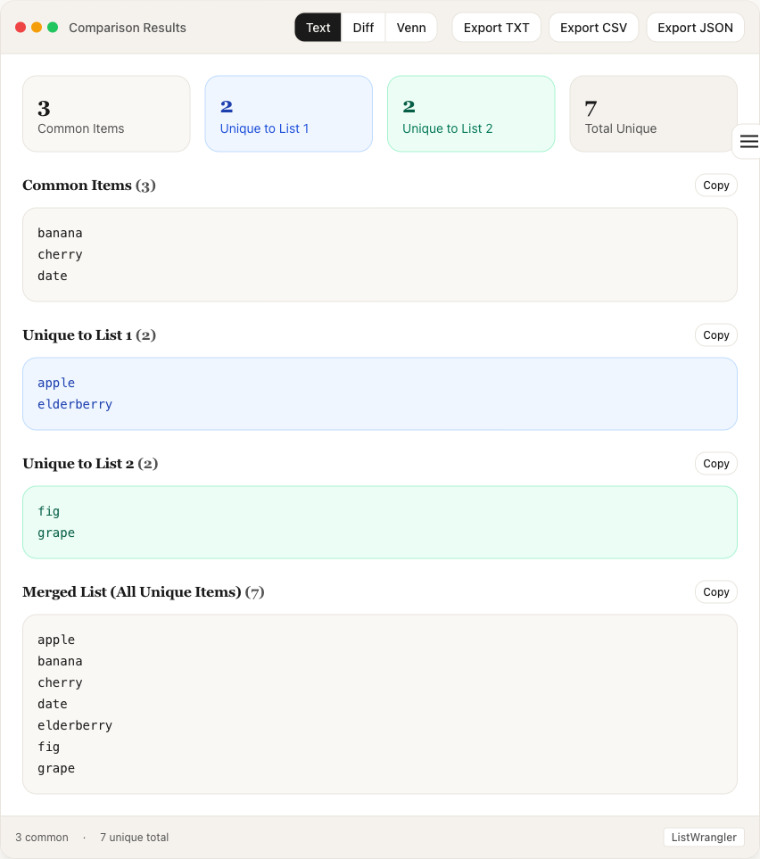The image size is (760, 859).
Task: Switch to the Venn diagram tab
Action: point(411,27)
